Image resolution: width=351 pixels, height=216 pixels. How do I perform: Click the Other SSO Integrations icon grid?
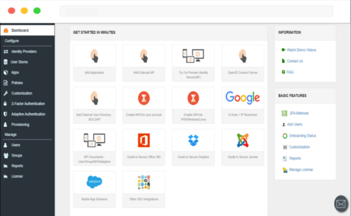point(144,182)
